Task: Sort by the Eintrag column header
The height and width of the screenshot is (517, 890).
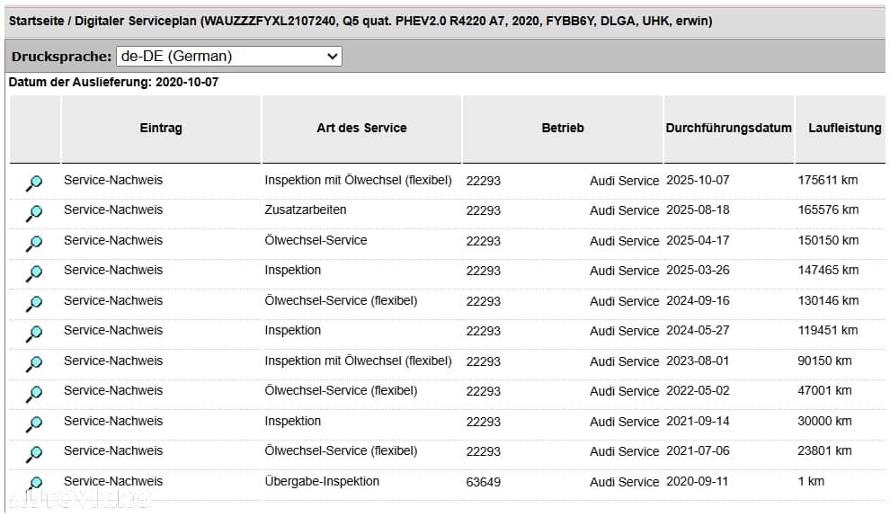Action: [161, 129]
